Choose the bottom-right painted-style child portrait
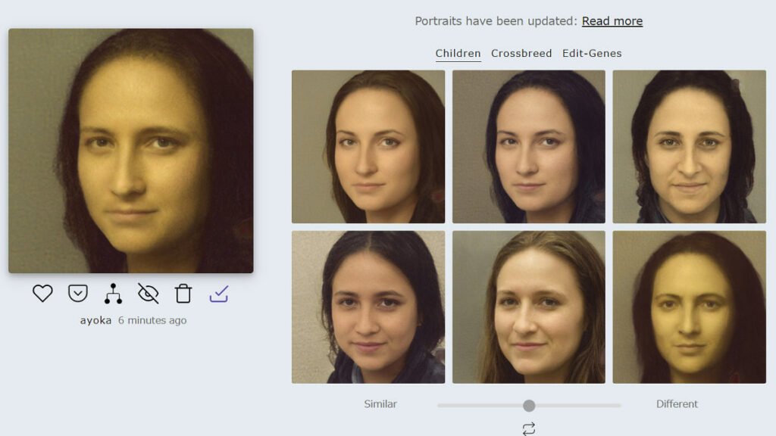 tap(689, 307)
